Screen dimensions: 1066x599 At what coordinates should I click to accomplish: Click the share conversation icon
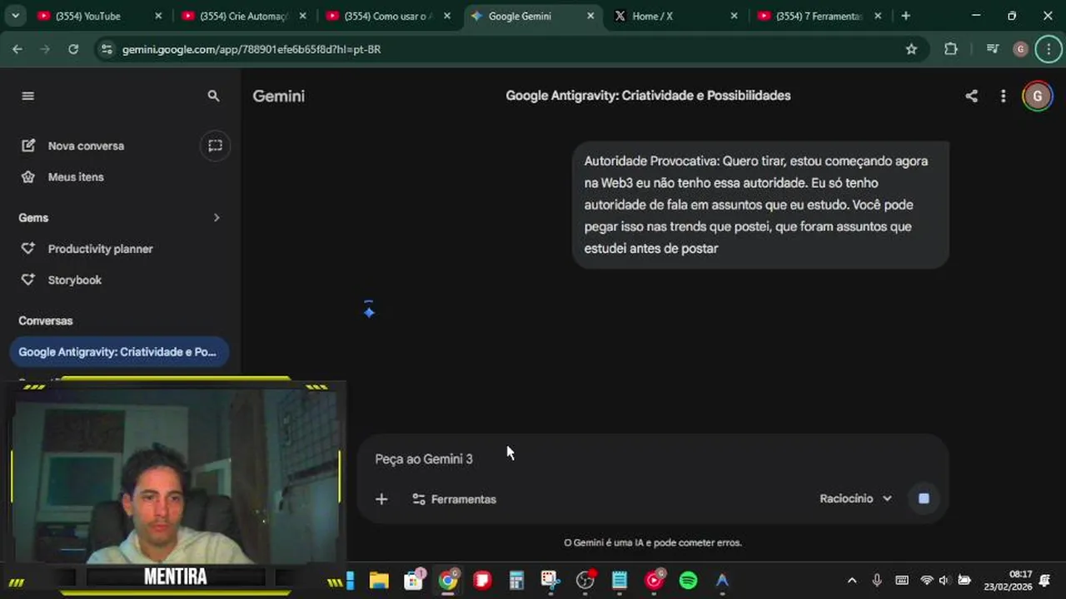coord(971,96)
